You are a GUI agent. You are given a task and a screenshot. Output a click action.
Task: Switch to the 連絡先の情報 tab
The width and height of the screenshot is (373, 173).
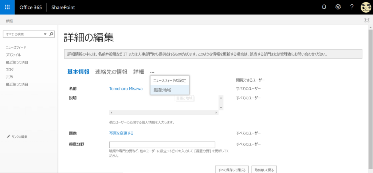coord(111,72)
